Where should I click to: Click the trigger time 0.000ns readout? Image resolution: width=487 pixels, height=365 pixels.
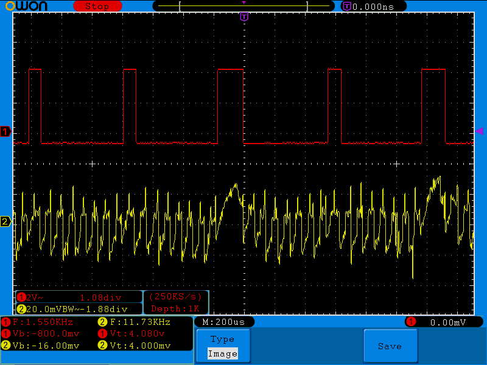[373, 7]
